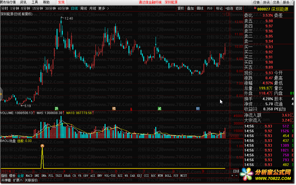The height and width of the screenshot is (185, 296).
Task: Select the DMI indicator
Action: (37, 176)
